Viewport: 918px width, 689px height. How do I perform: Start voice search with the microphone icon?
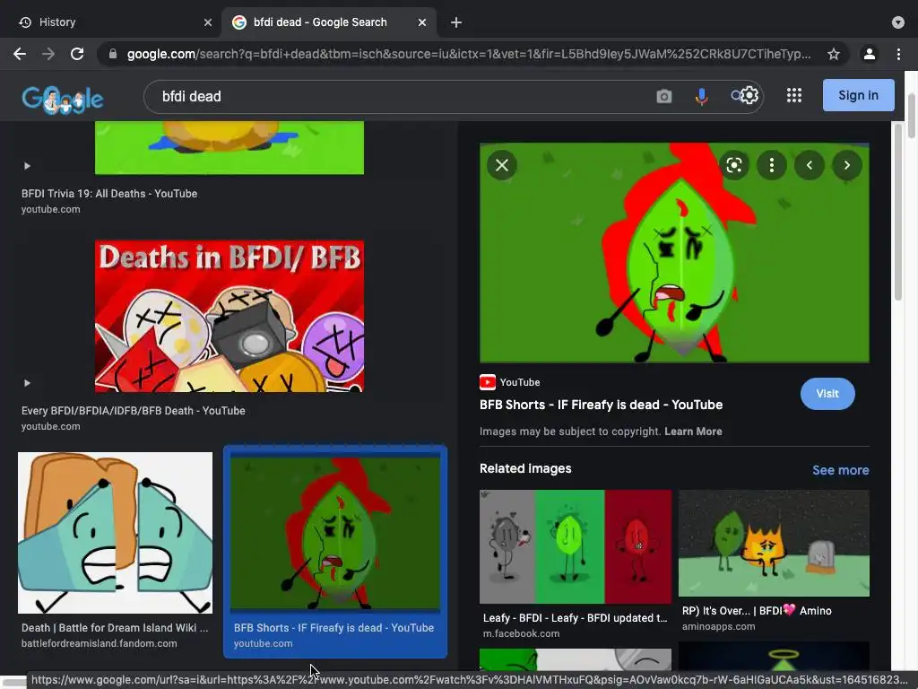coord(701,96)
